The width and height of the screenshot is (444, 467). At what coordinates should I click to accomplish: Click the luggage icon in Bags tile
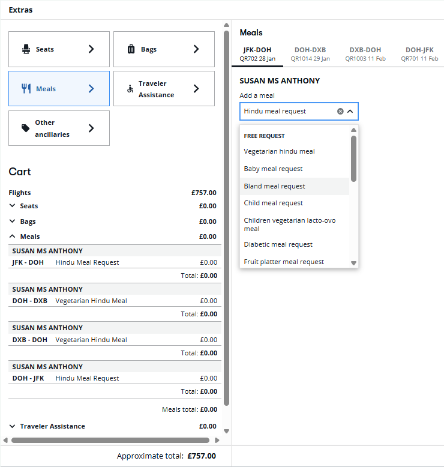[x=131, y=49]
